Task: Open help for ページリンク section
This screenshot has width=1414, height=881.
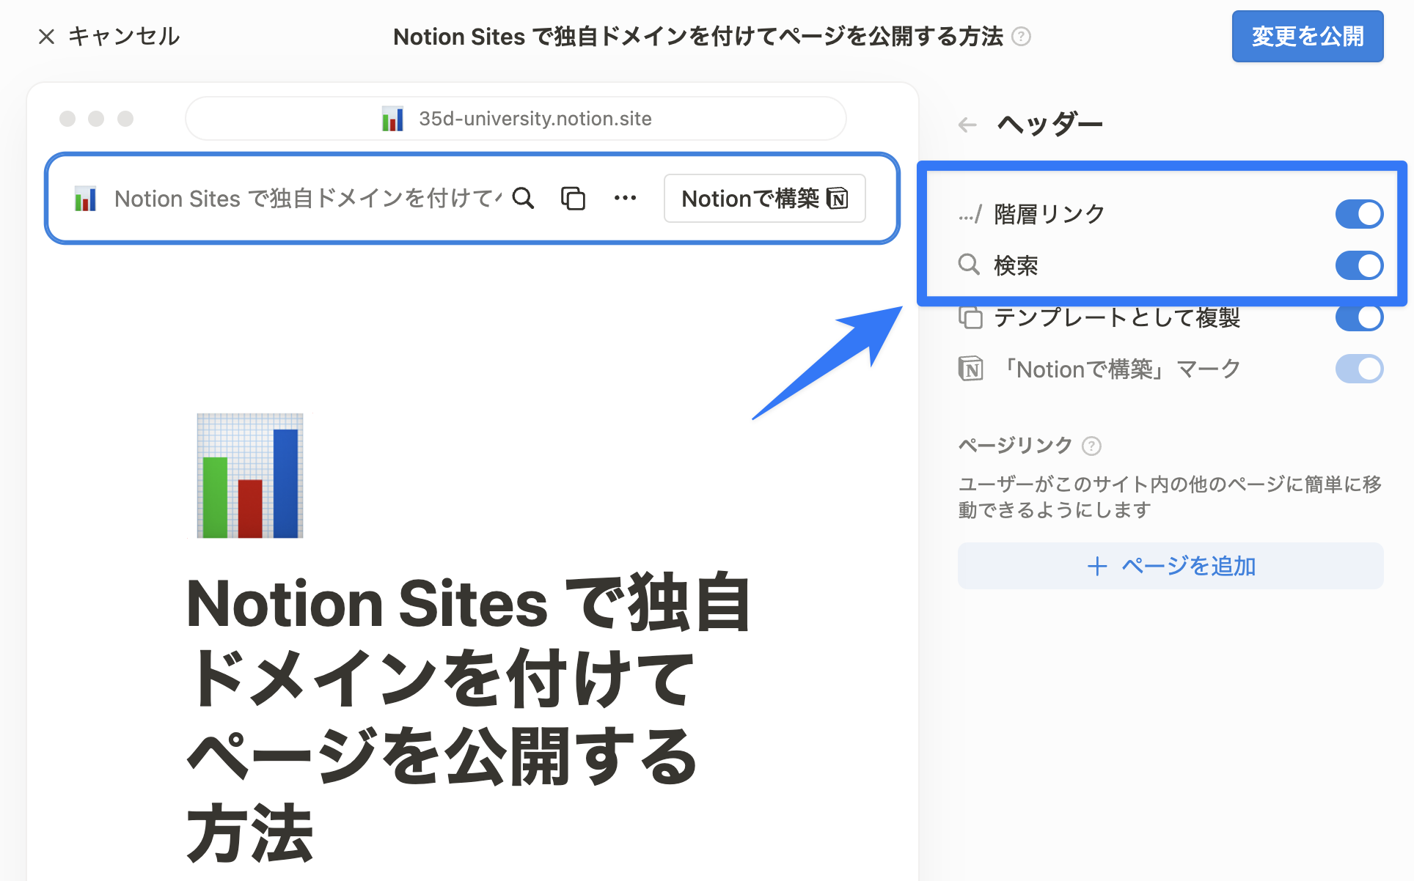Action: tap(1091, 446)
